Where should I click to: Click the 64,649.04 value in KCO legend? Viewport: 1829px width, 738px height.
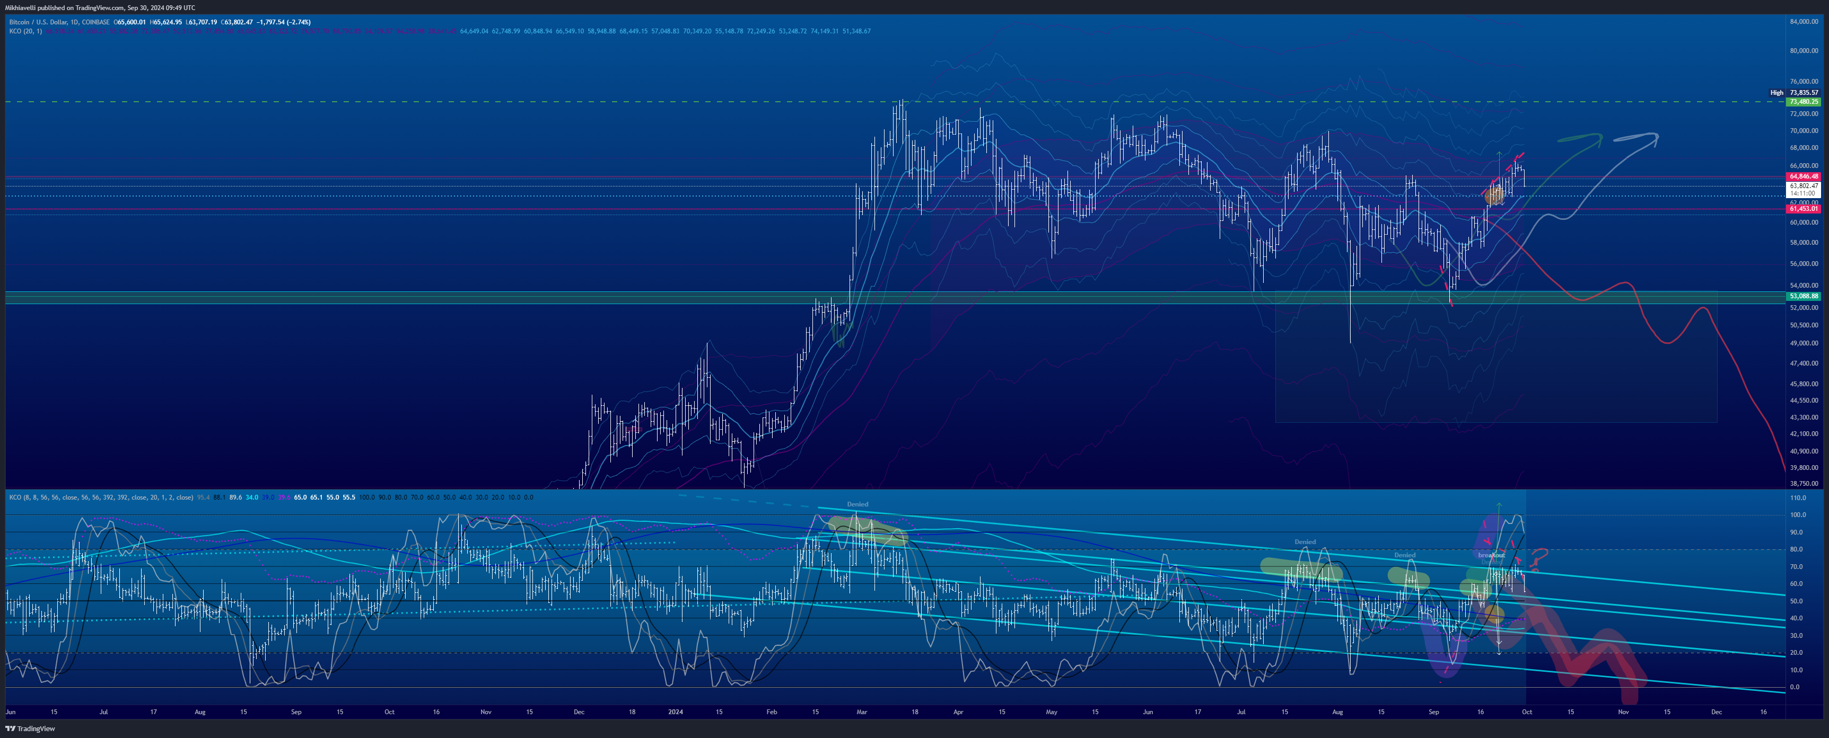coord(474,31)
